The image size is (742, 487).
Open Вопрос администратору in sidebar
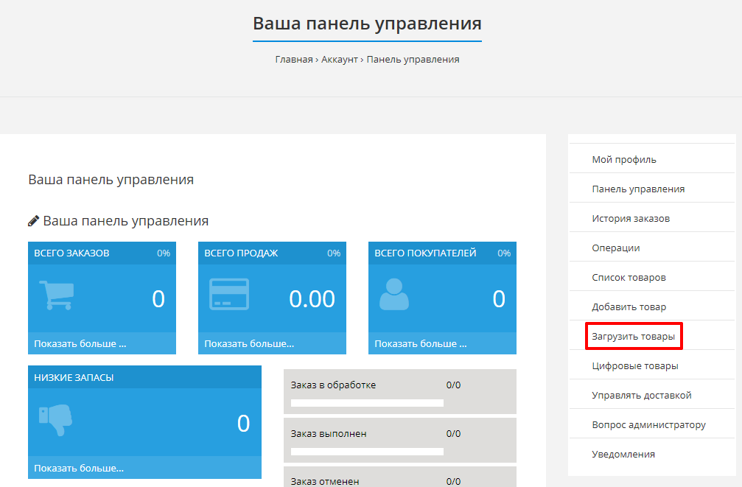[648, 424]
